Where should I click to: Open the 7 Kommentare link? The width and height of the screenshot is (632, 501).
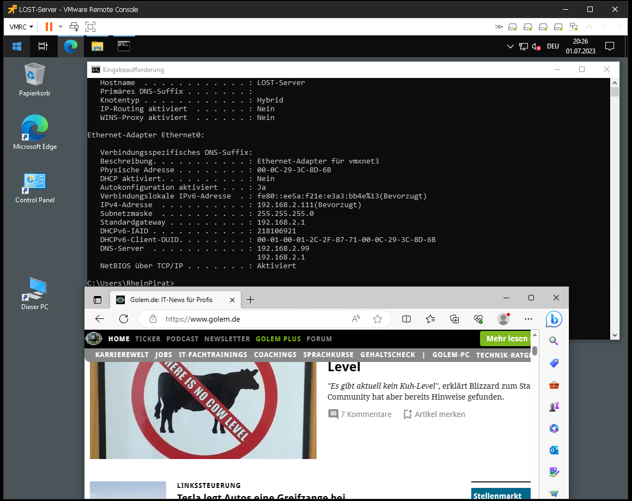(360, 414)
